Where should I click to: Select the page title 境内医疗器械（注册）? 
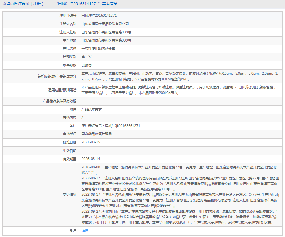25,4
